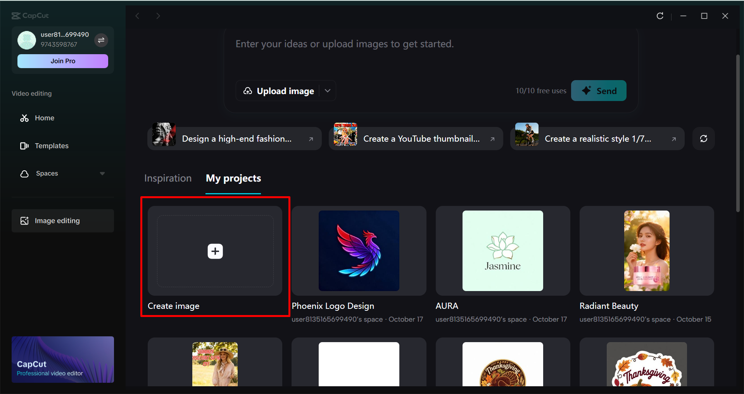The height and width of the screenshot is (394, 744).
Task: Expand the Spaces dropdown in the sidebar
Action: click(102, 174)
